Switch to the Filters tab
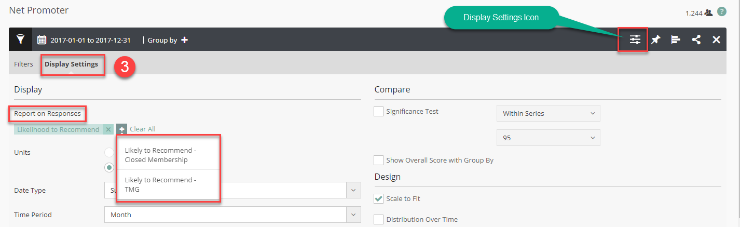The height and width of the screenshot is (227, 740). [23, 64]
